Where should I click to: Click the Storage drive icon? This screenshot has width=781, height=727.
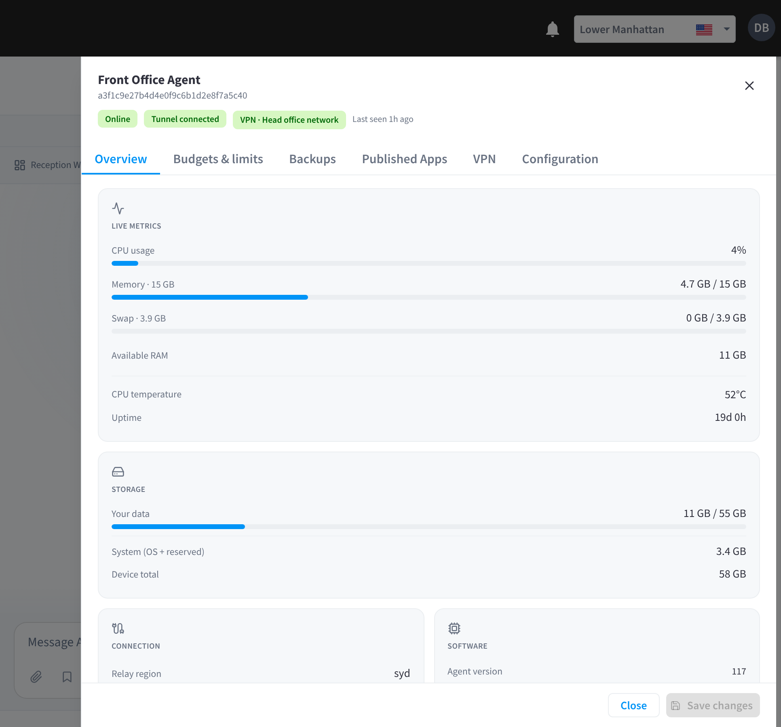118,472
